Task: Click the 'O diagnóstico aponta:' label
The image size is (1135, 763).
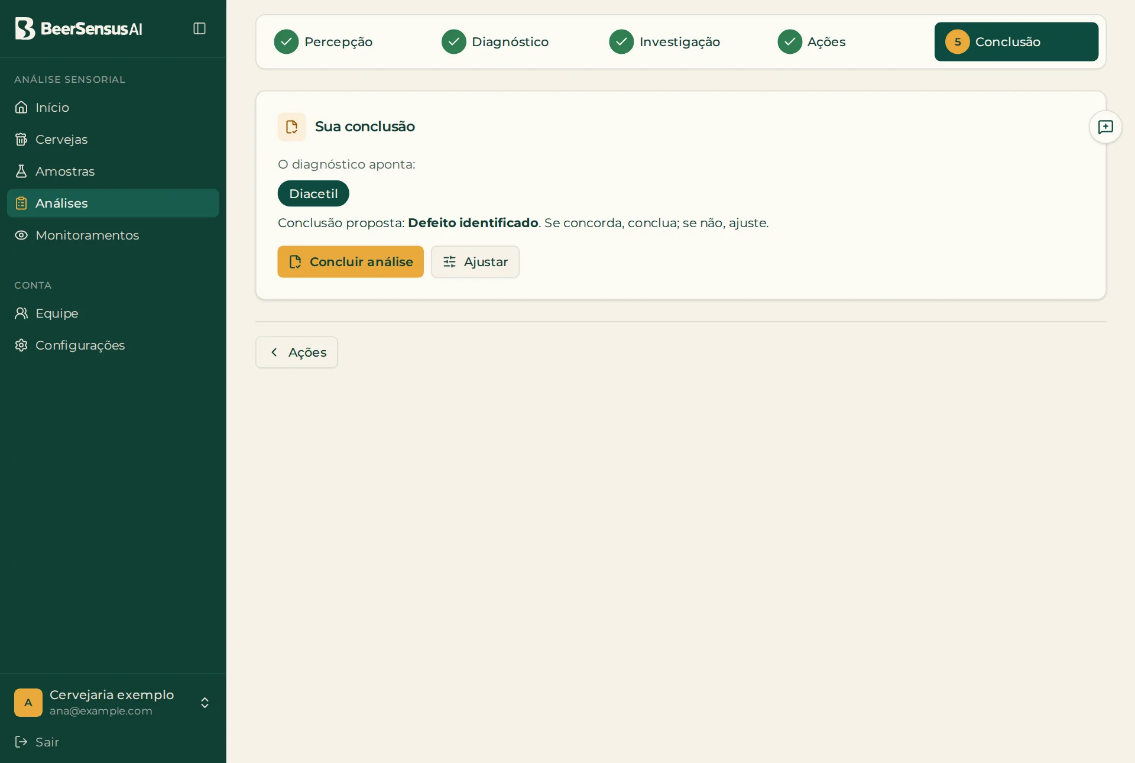Action: click(346, 164)
